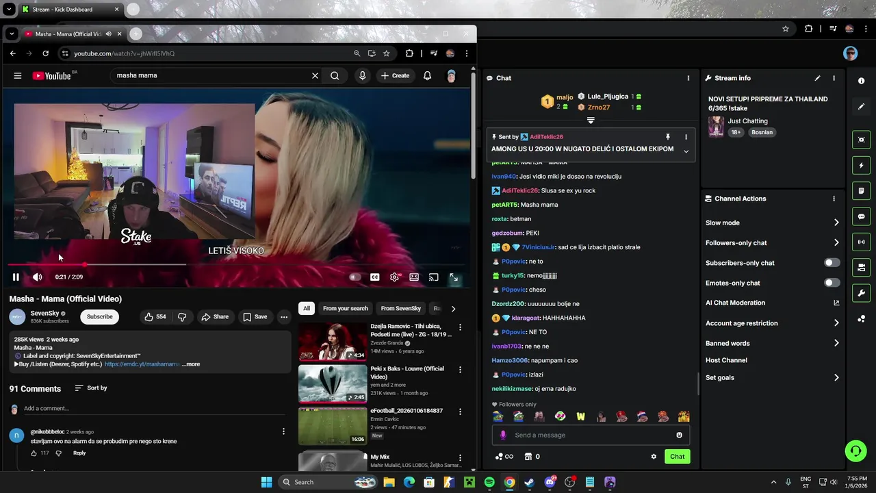Click the YouTube search magnifier button
Viewport: 876px width, 493px height.
[335, 76]
